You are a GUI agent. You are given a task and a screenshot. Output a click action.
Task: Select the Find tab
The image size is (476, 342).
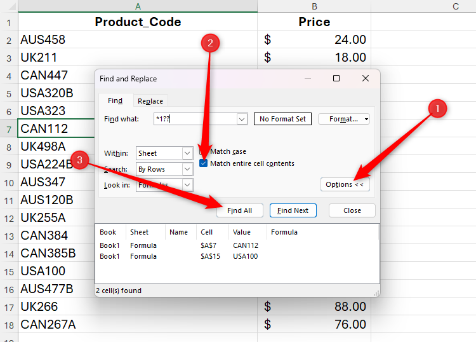(115, 101)
